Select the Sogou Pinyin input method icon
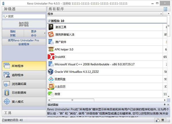The image size is (172, 124). click(51, 34)
